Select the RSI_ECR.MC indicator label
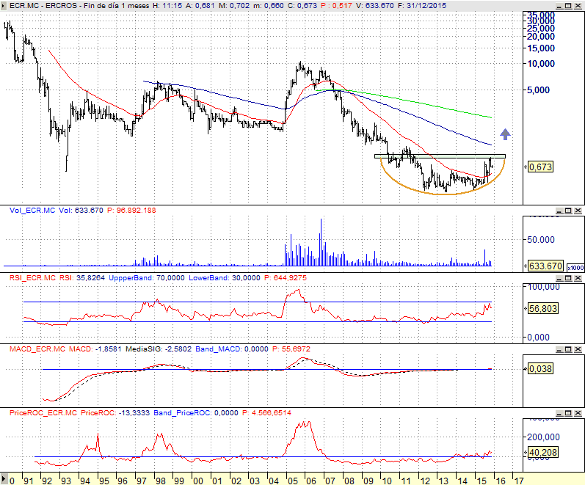Viewport: 585px width, 485px height. click(32, 277)
